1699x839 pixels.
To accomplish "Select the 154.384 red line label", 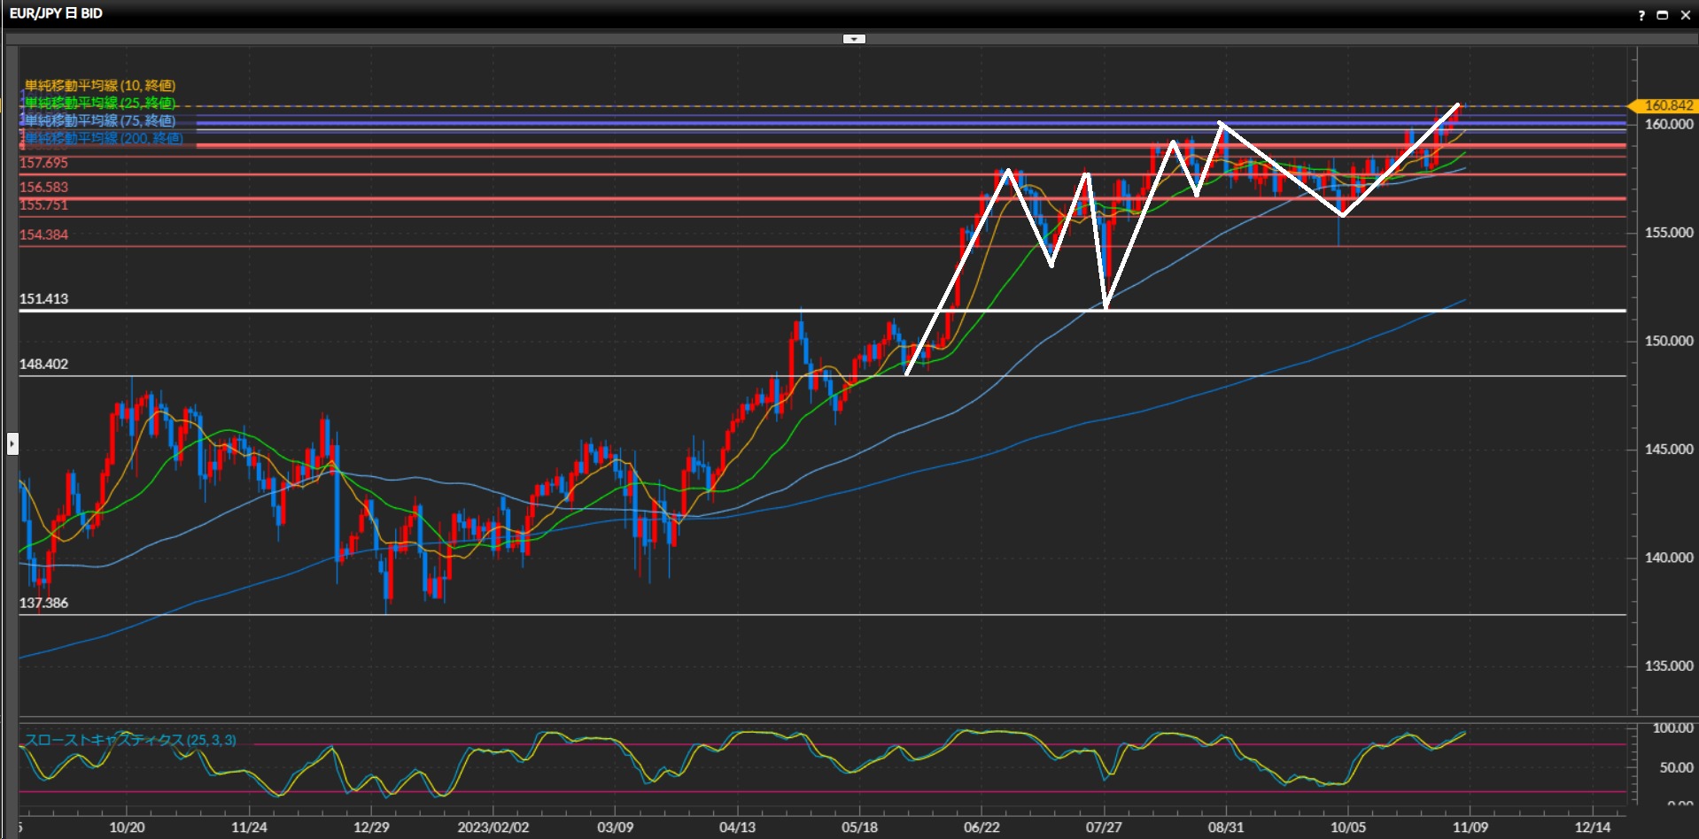I will point(43,235).
